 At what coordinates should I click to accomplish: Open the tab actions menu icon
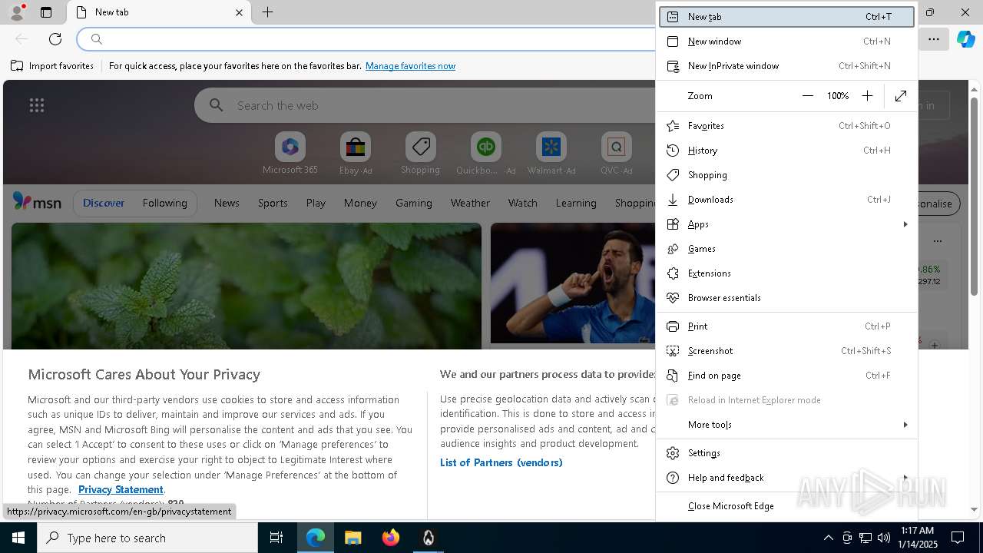tap(46, 12)
